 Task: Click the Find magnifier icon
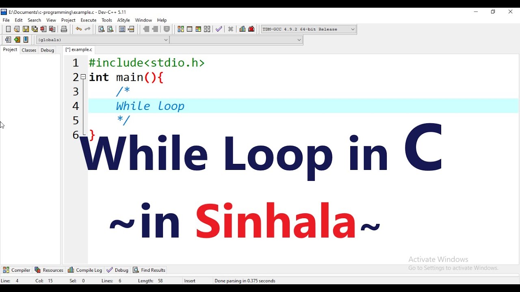point(102,29)
